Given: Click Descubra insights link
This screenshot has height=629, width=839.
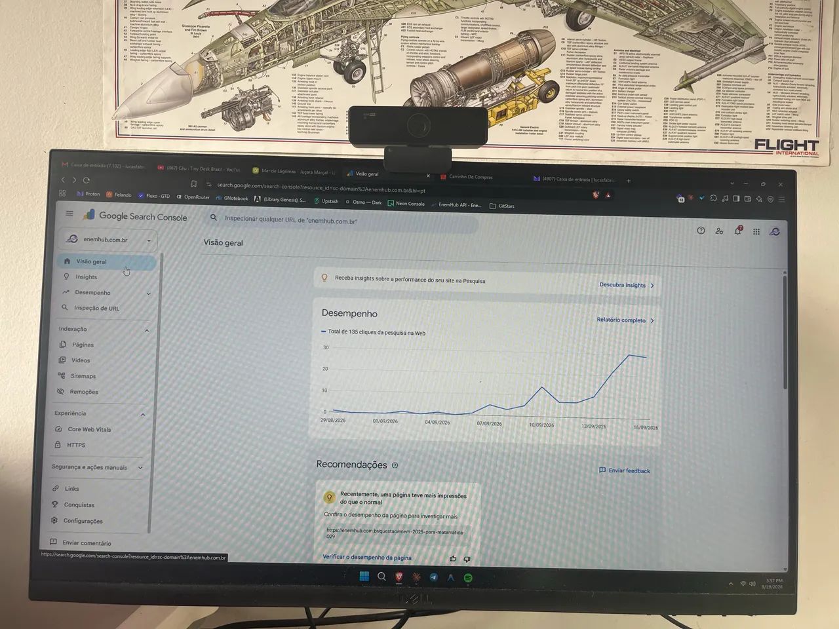Looking at the screenshot, I should pos(627,285).
